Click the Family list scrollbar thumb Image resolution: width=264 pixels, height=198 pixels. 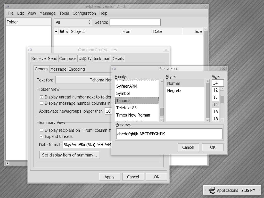pyautogui.click(x=162, y=112)
